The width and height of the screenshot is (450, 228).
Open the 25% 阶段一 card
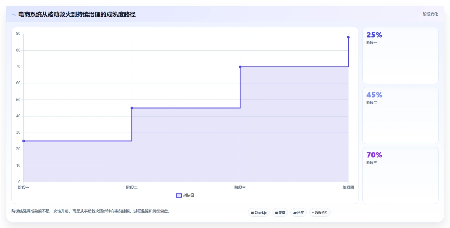400,56
